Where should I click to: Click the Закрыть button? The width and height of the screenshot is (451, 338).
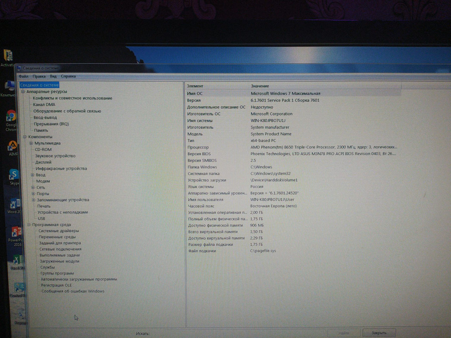click(379, 333)
